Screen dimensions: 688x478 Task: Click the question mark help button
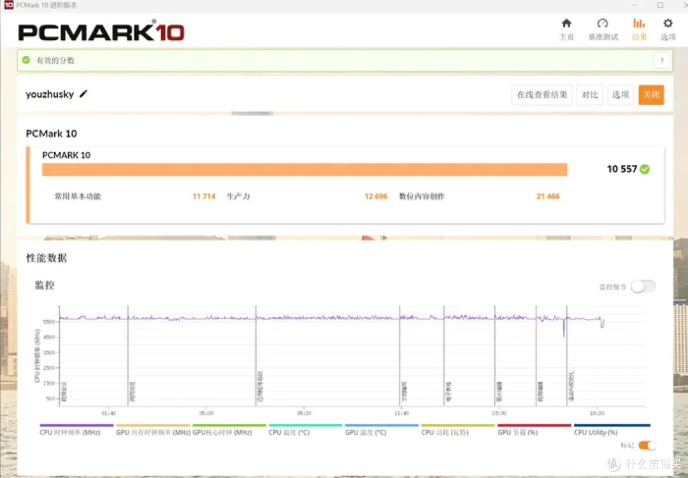pos(662,60)
